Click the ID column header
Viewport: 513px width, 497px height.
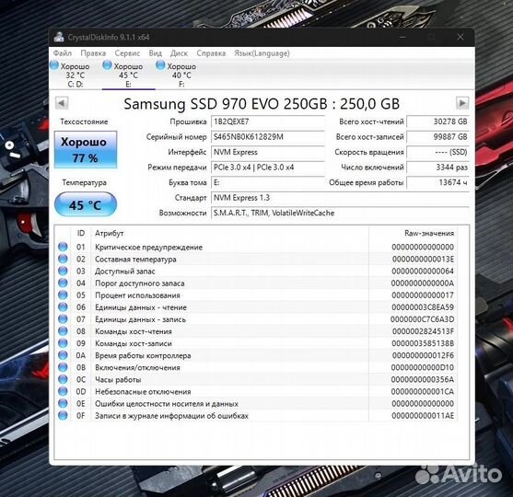point(80,233)
